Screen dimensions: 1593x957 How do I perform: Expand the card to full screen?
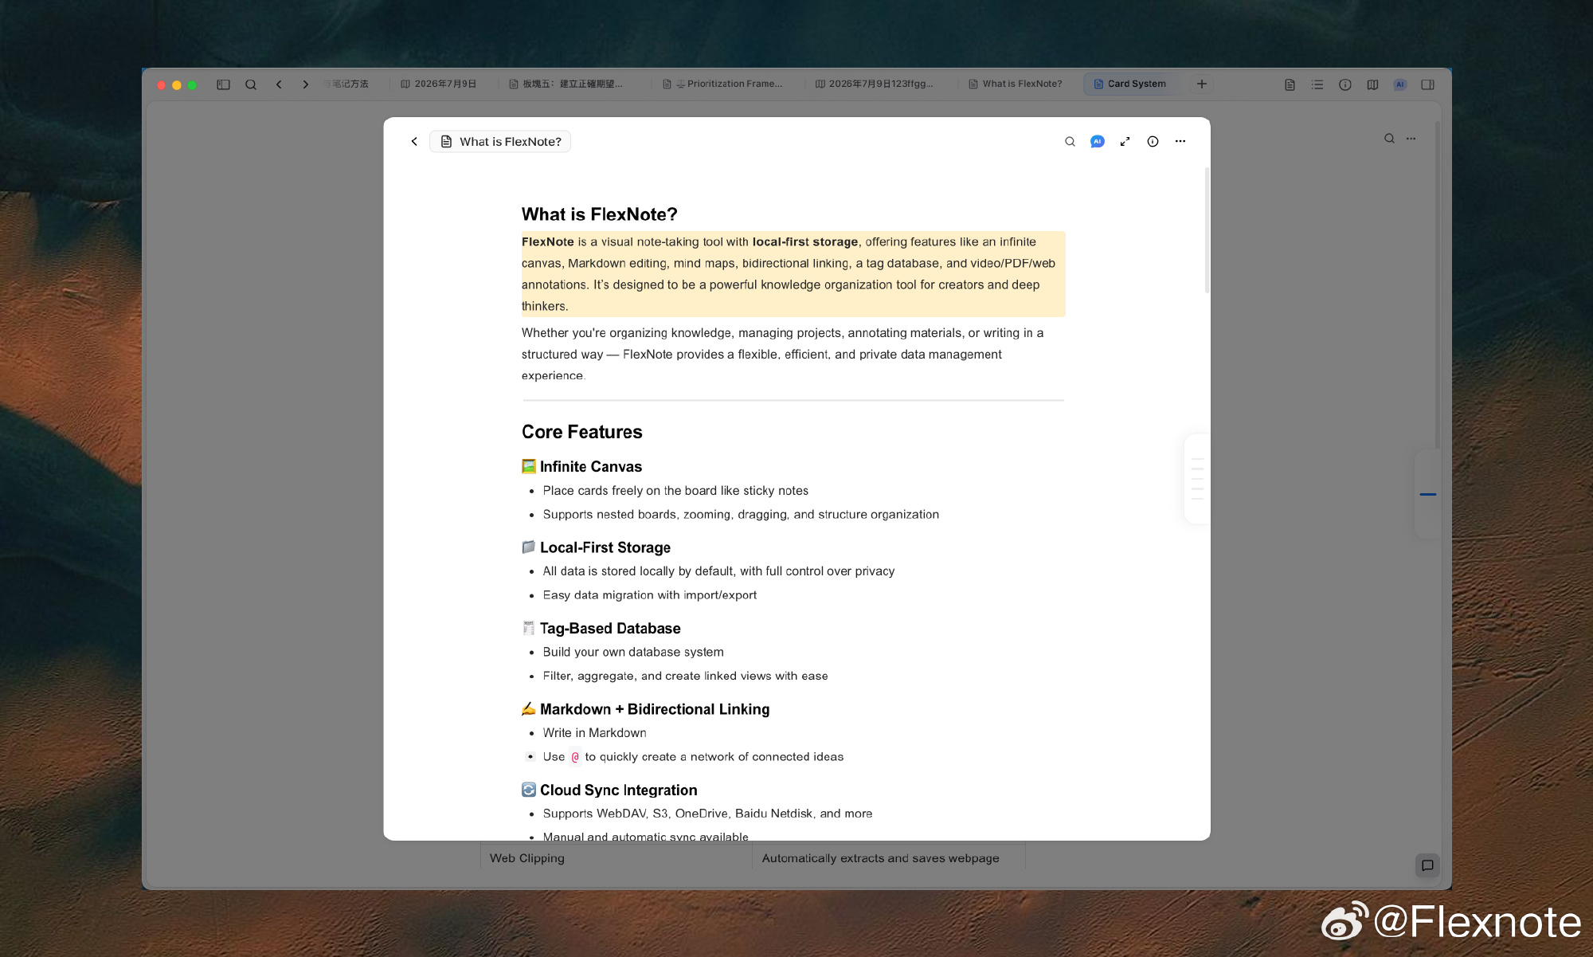pyautogui.click(x=1125, y=142)
